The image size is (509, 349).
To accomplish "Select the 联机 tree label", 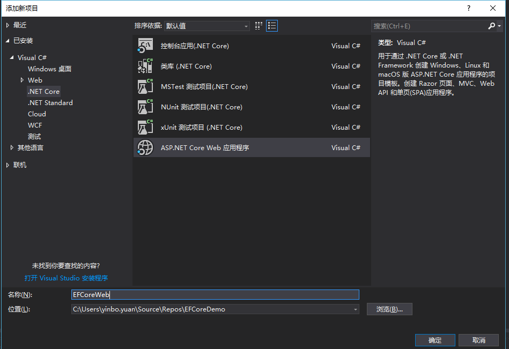I will click(20, 165).
